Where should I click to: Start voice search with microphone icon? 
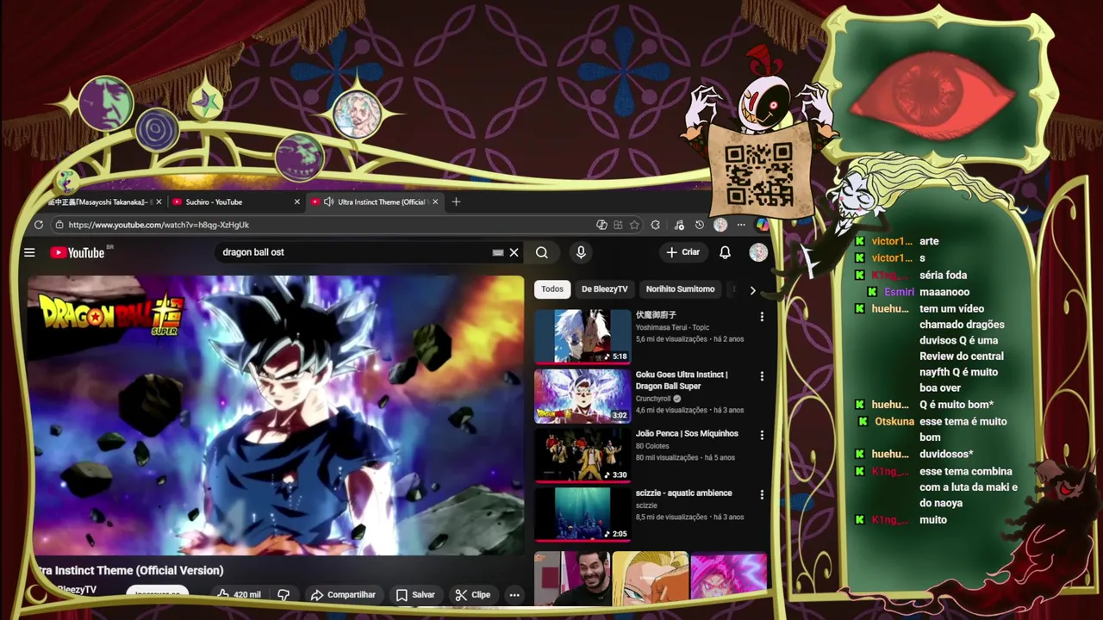(581, 252)
